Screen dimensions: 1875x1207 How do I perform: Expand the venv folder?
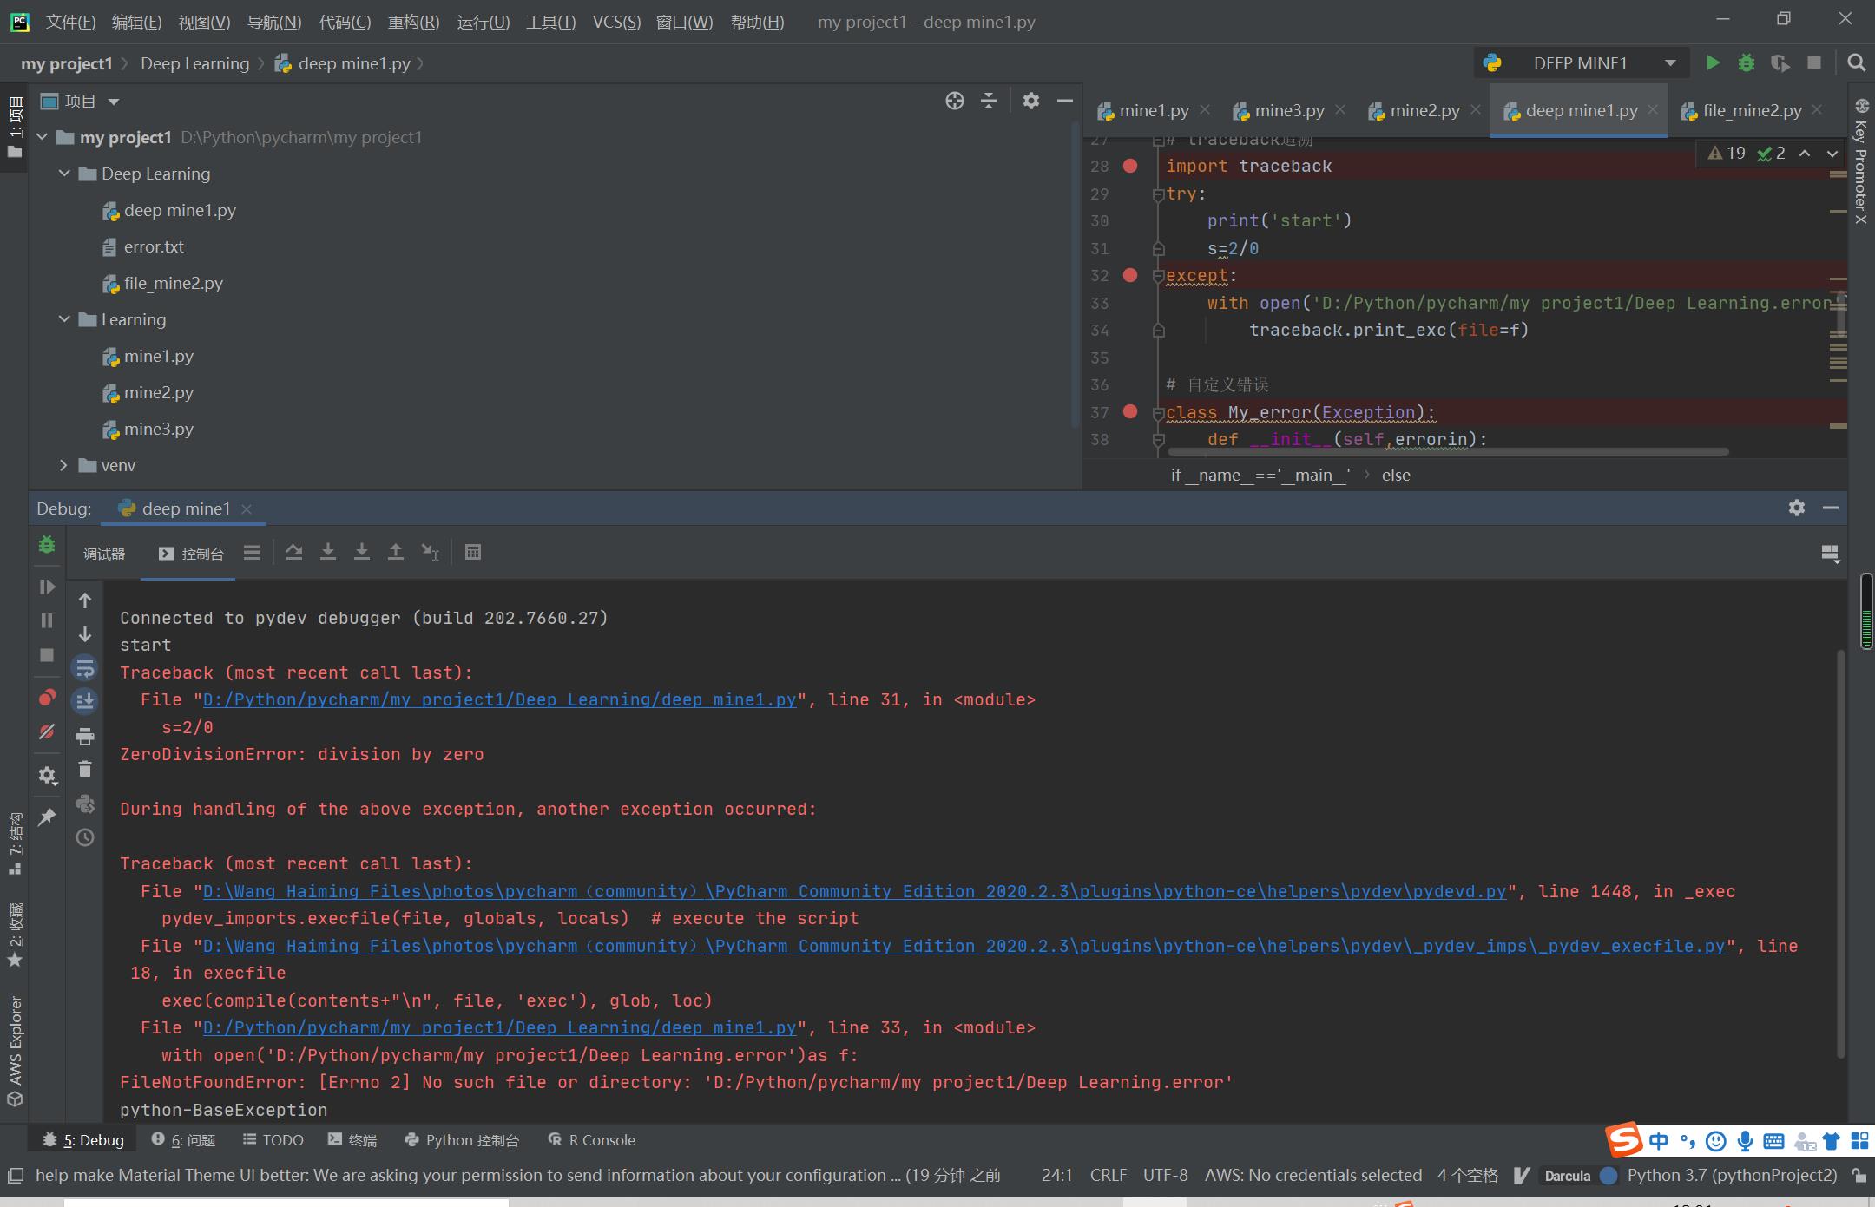[x=64, y=465]
